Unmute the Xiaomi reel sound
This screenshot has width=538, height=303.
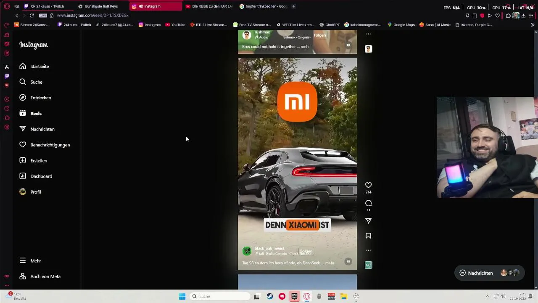pyautogui.click(x=348, y=262)
